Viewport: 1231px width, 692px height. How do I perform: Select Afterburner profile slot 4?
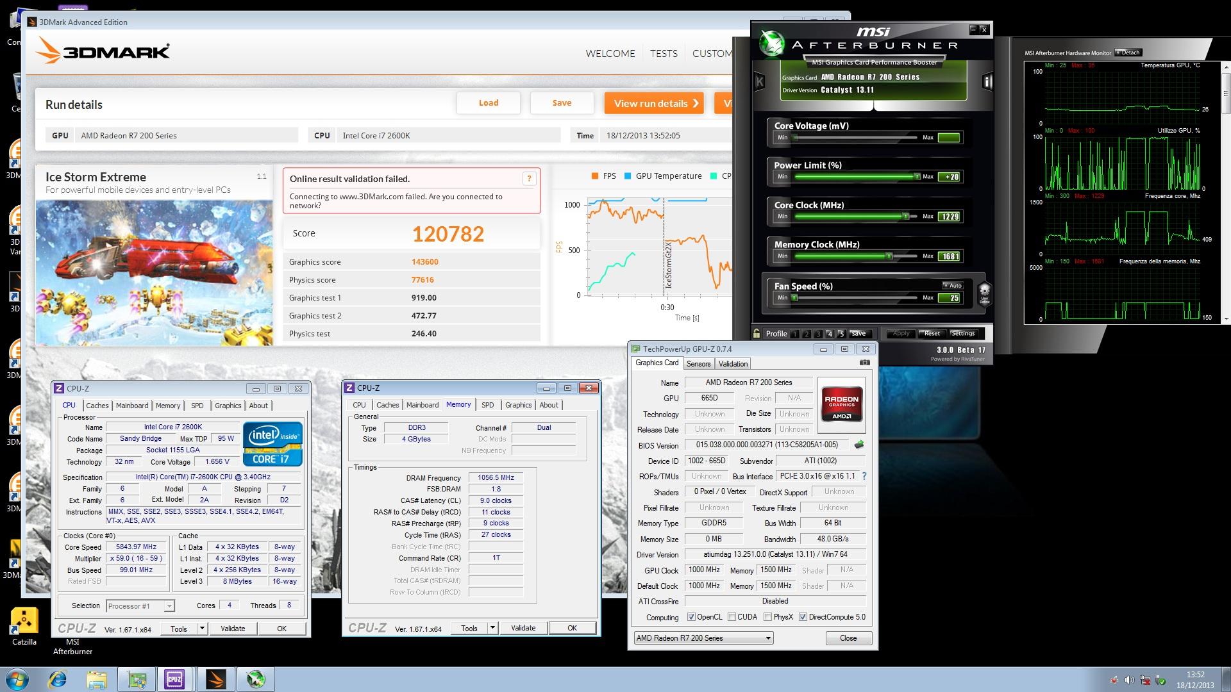tap(830, 334)
